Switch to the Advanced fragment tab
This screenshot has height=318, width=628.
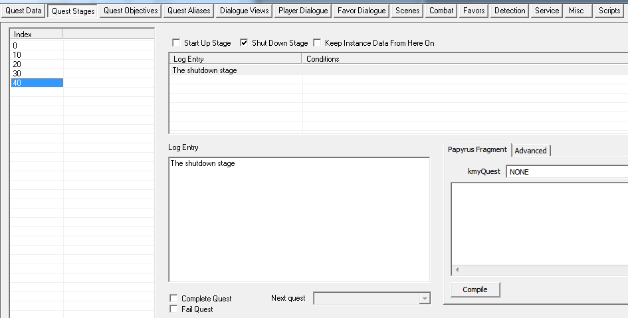530,151
